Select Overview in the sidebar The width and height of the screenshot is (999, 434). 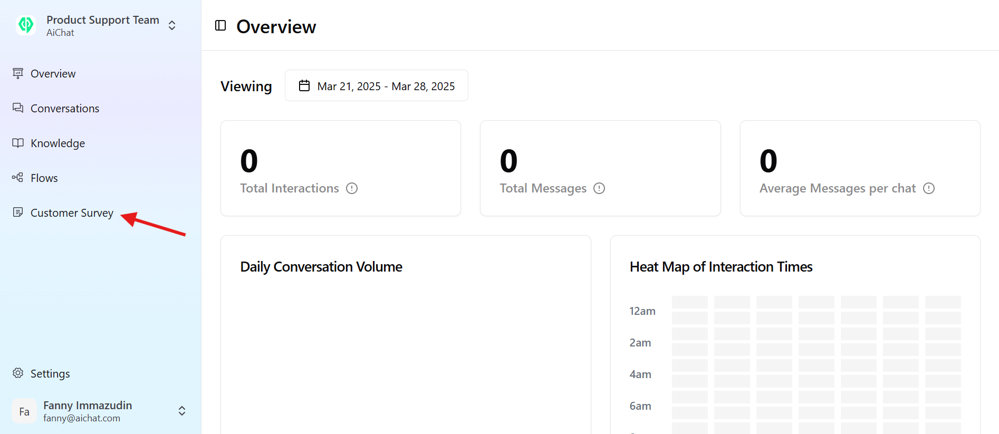[x=53, y=74]
